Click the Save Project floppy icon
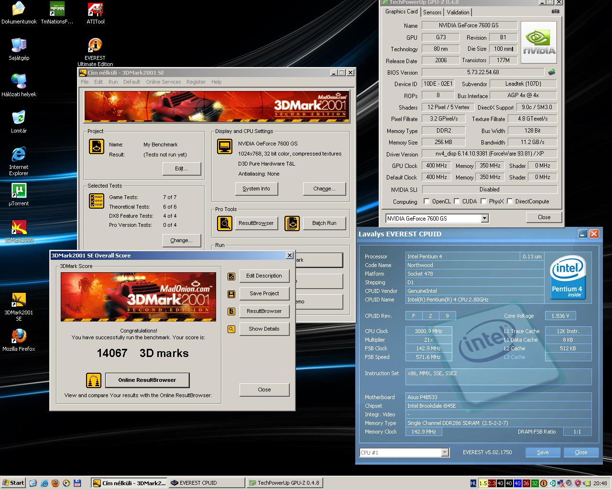The width and height of the screenshot is (612, 490). tap(231, 294)
